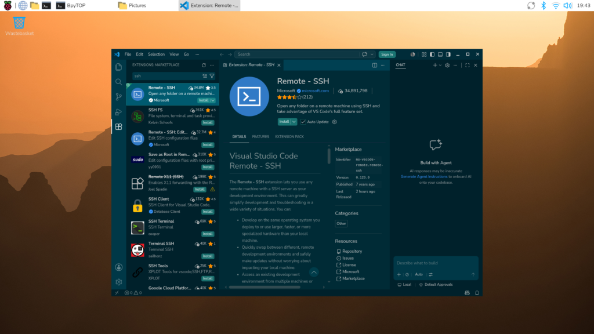
Task: Open the microsoft.com publisher link
Action: tap(315, 91)
